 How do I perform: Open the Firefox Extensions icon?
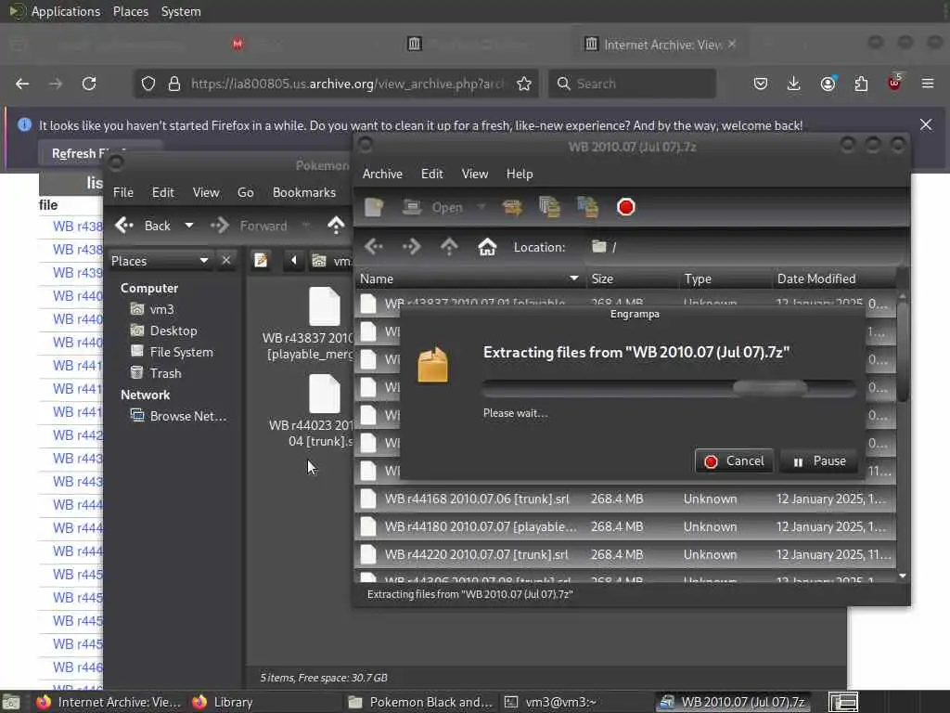861,84
